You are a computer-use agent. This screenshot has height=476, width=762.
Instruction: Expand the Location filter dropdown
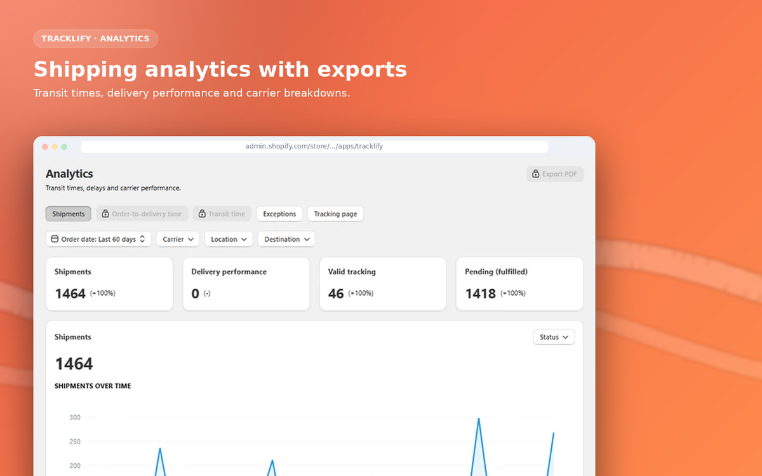pos(229,239)
